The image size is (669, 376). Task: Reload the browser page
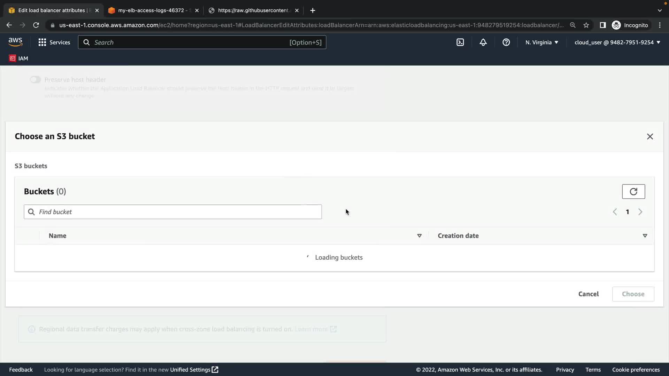click(36, 25)
